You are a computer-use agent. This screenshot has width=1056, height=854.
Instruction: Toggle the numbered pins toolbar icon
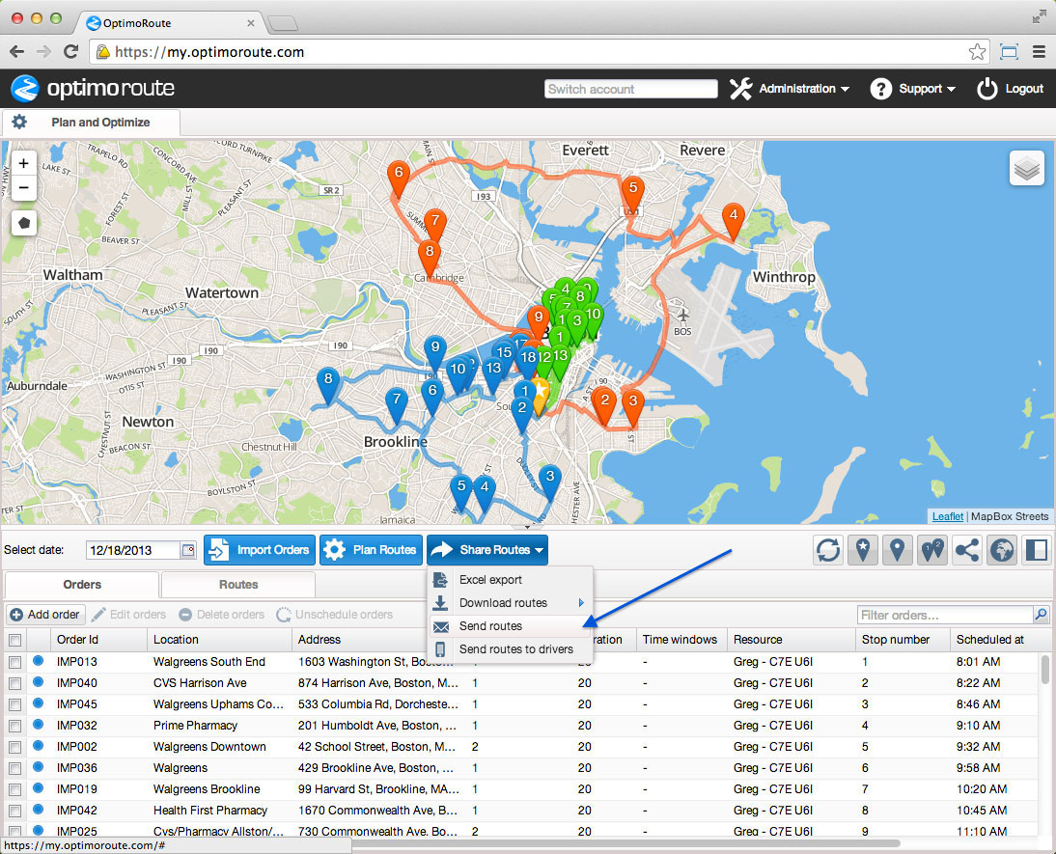tap(932, 550)
